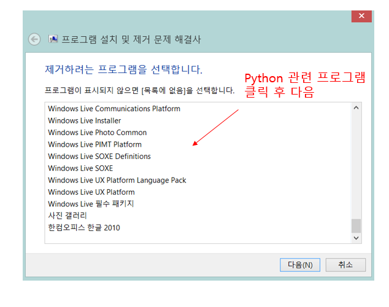Click the list scrollbar down arrow
This screenshot has height=307, width=389.
pos(356,238)
